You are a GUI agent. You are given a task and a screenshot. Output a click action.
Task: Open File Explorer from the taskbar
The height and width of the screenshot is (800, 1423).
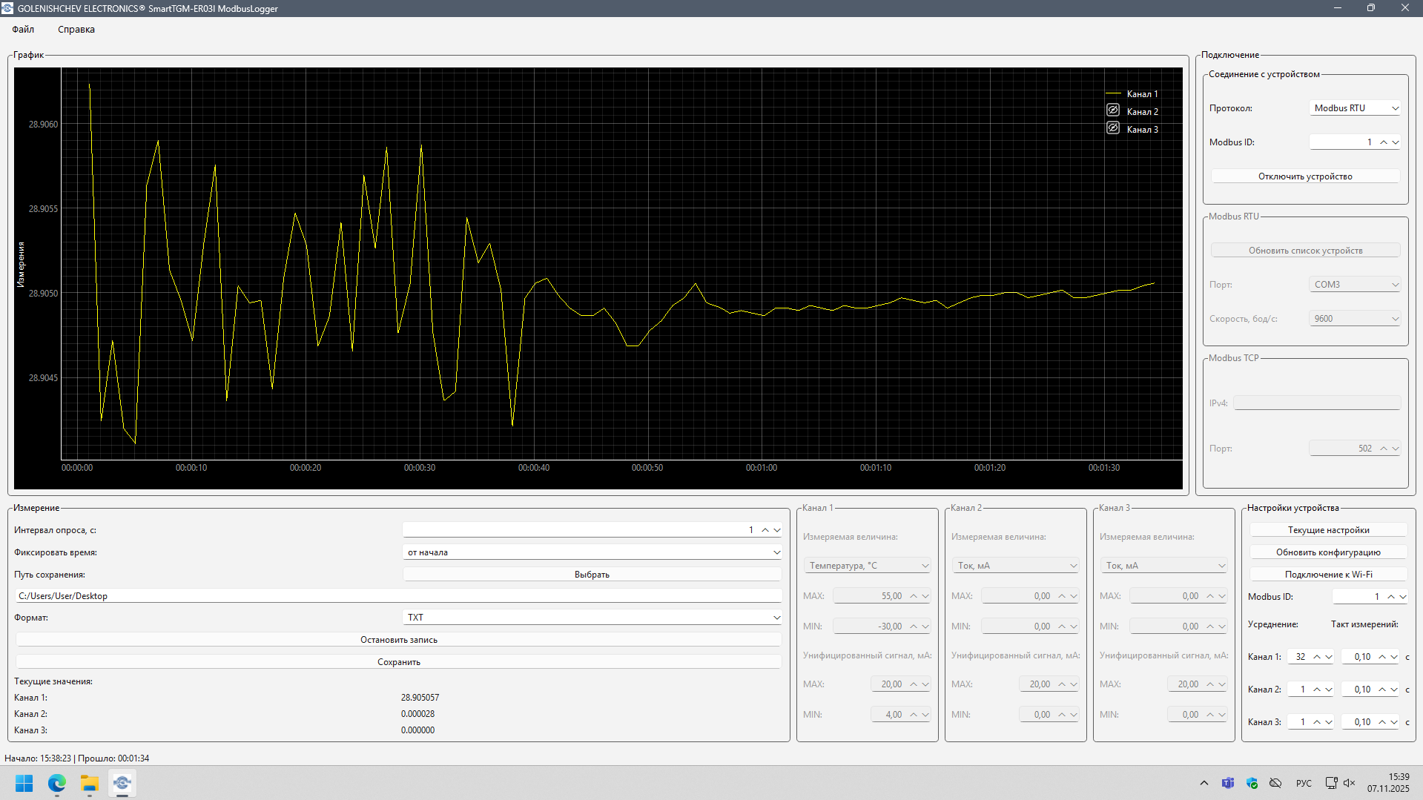(90, 783)
